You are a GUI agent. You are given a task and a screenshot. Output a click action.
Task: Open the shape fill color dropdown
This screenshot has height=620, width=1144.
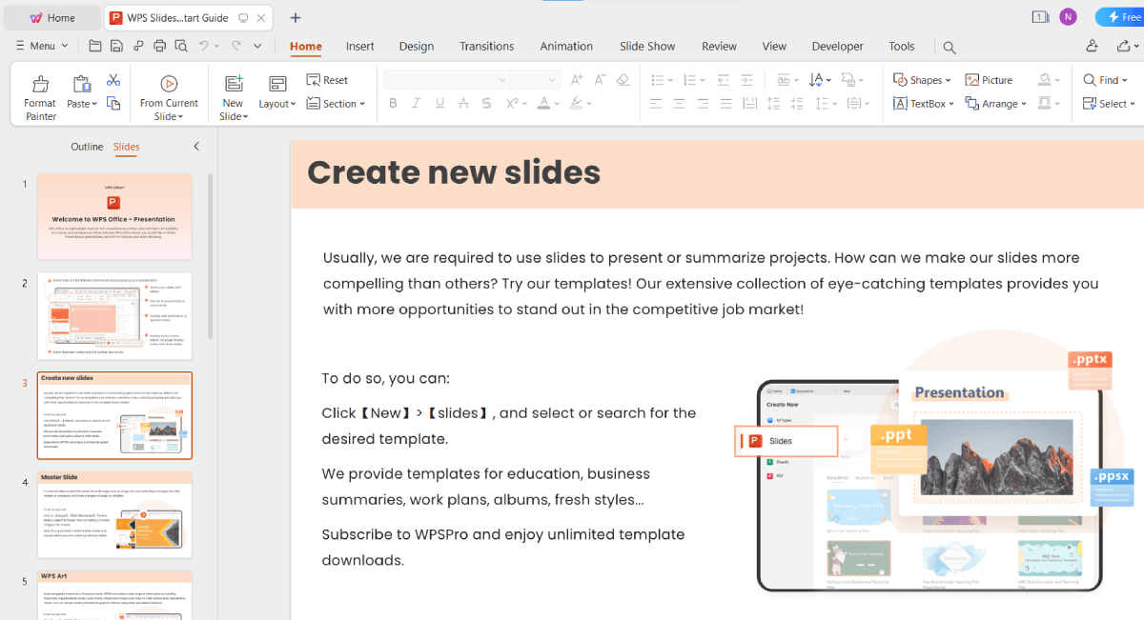[1057, 80]
